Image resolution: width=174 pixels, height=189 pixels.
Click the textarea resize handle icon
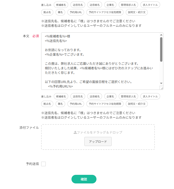(x=161, y=88)
